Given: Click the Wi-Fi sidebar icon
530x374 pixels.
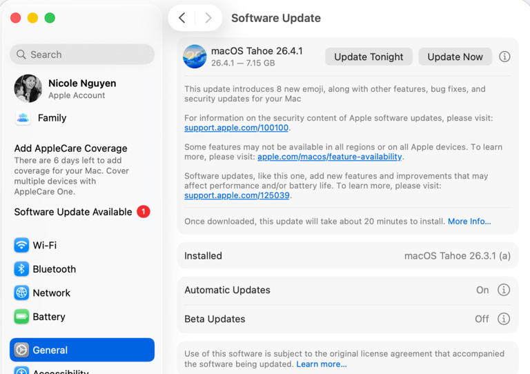Looking at the screenshot, I should (21, 245).
